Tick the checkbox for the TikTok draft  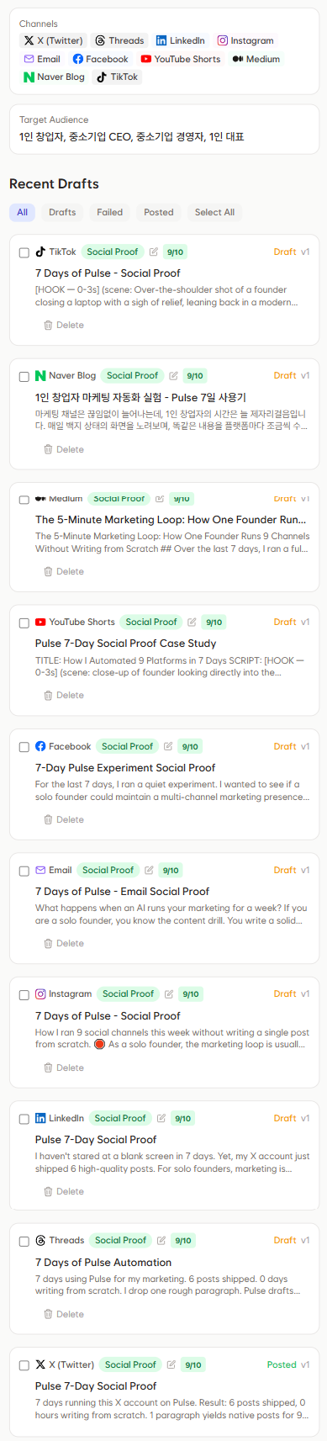[x=24, y=252]
